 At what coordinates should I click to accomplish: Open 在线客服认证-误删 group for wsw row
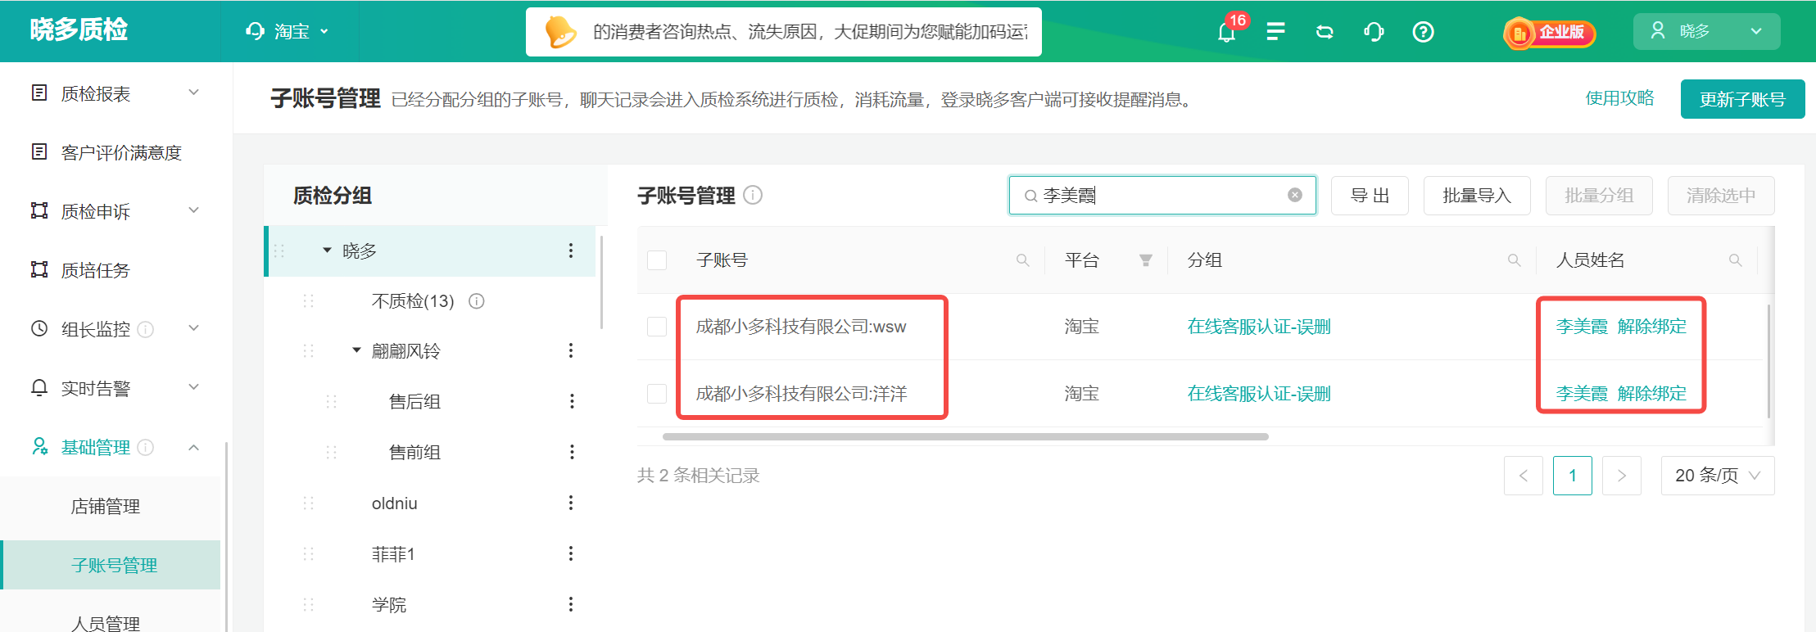coord(1259,327)
